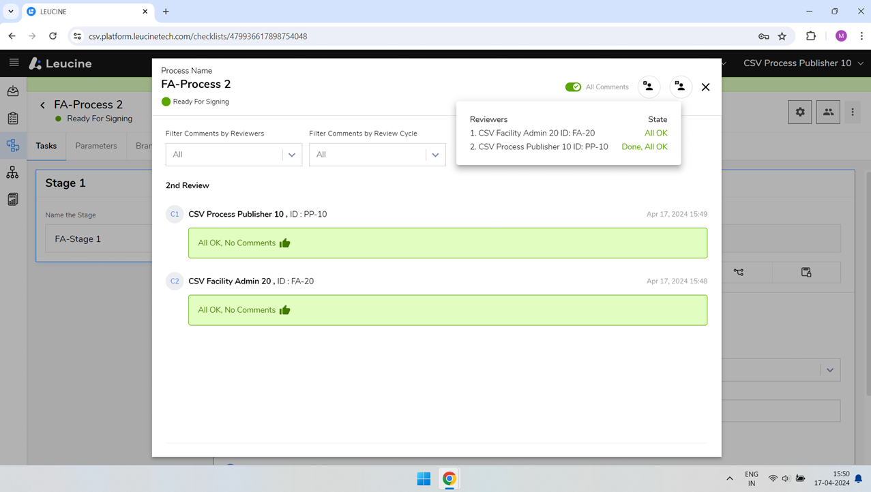Viewport: 871px width, 492px height.
Task: Open the password manager key icon
Action: pos(763,36)
